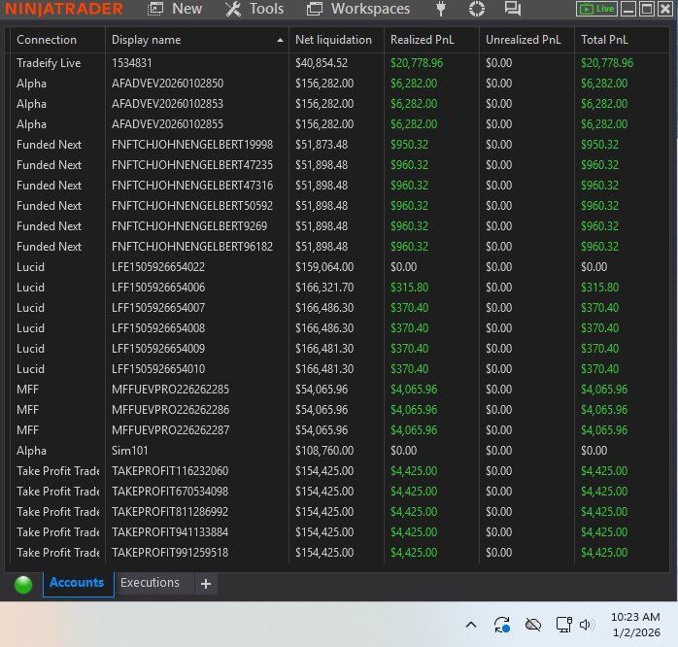The width and height of the screenshot is (678, 647).
Task: Select account AFADVEV20260102853
Action: [x=167, y=104]
